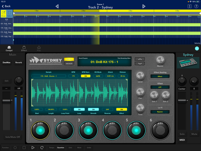Image resolution: width=201 pixels, height=151 pixels.
Task: Select the Start 0.00% field
Action: click(x=37, y=109)
